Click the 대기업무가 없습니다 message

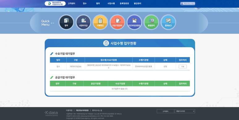pos(120,89)
